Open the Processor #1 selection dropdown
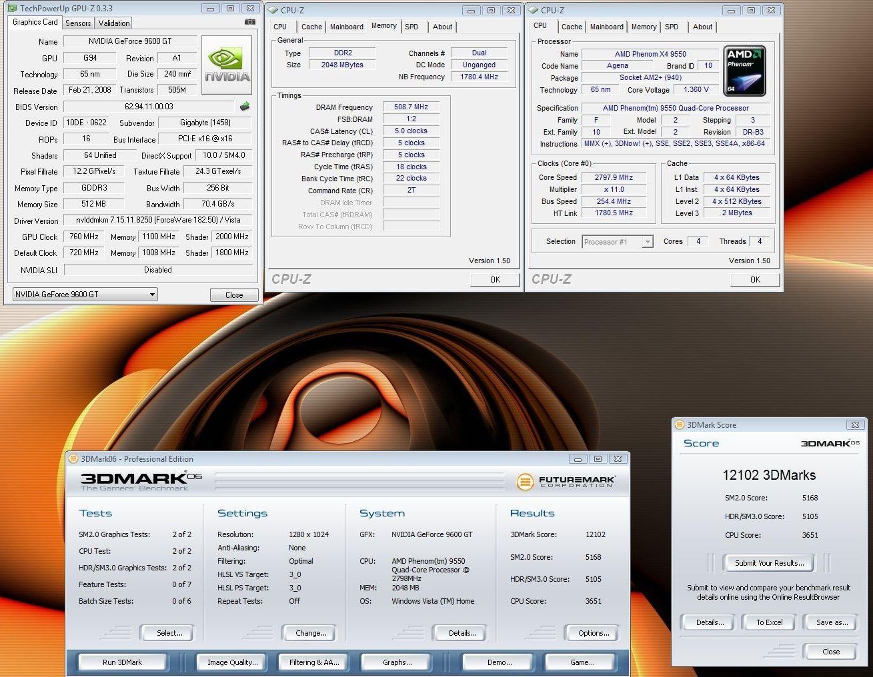The width and height of the screenshot is (873, 677). (x=617, y=242)
